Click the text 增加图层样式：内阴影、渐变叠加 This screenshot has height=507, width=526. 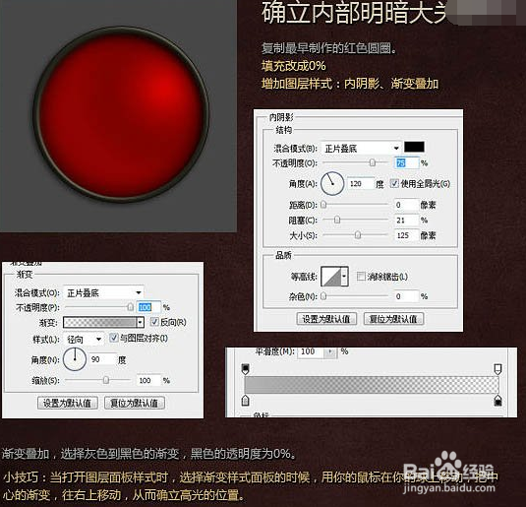pos(350,84)
